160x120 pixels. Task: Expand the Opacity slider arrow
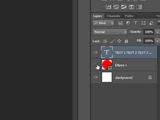click(x=157, y=32)
